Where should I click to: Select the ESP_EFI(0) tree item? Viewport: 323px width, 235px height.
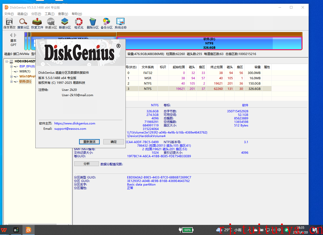click(27, 66)
